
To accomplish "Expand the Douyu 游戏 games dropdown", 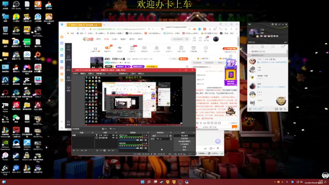I will 132,39.
